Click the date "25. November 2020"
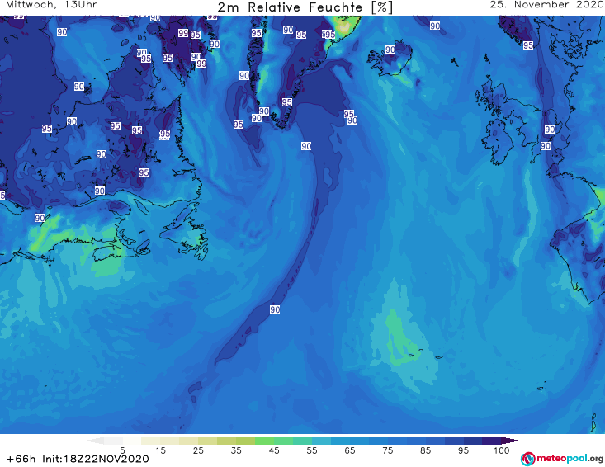Image resolution: width=605 pixels, height=467 pixels. coord(546,5)
